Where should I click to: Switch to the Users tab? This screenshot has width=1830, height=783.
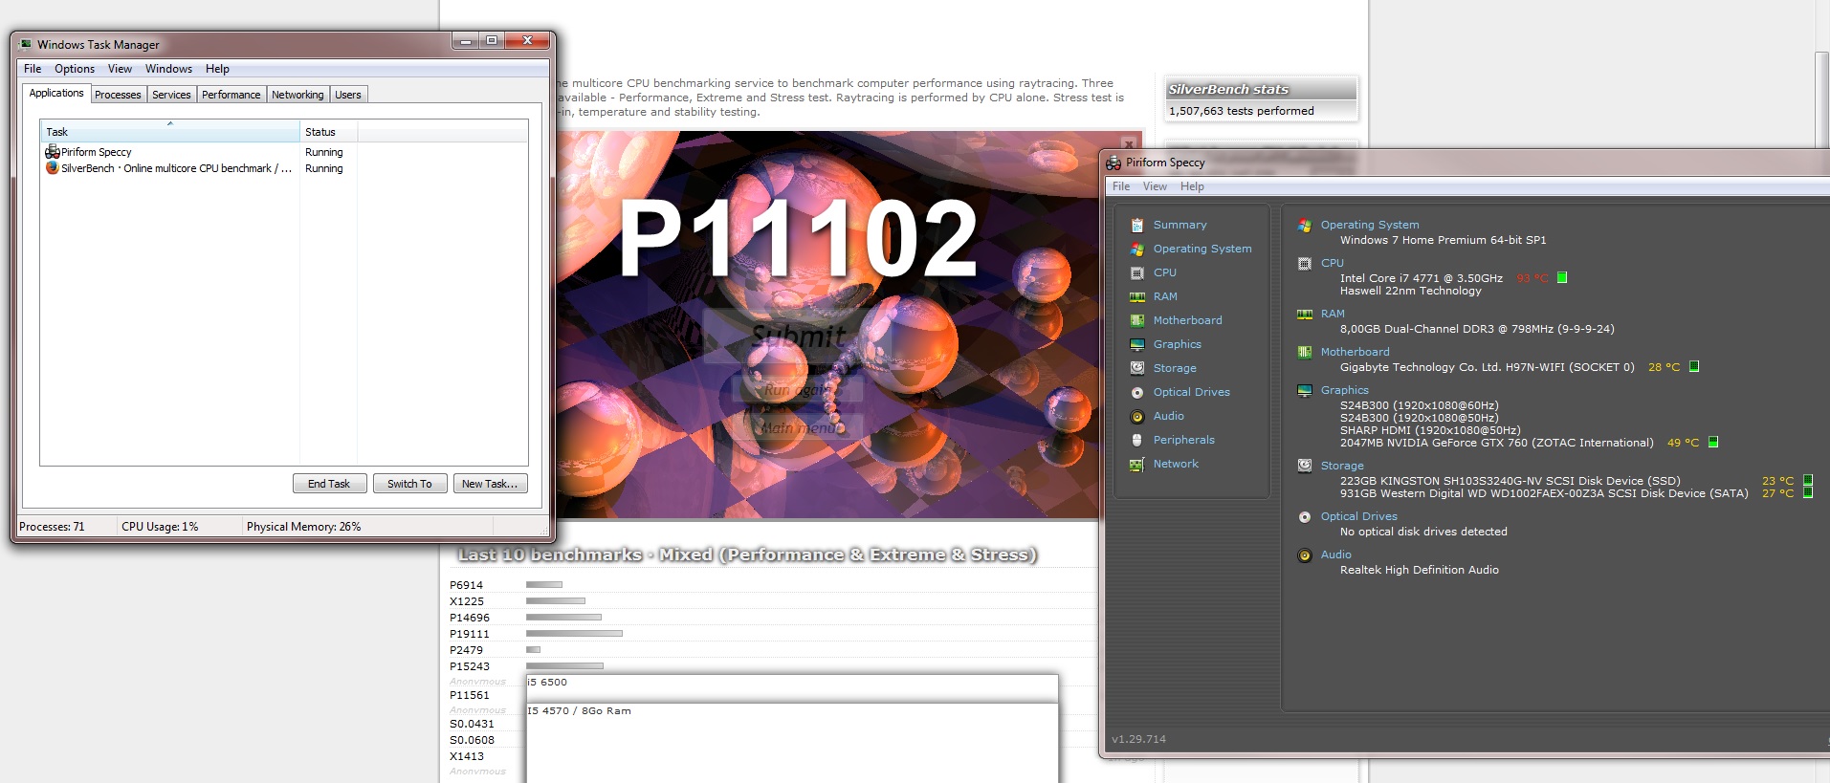348,95
